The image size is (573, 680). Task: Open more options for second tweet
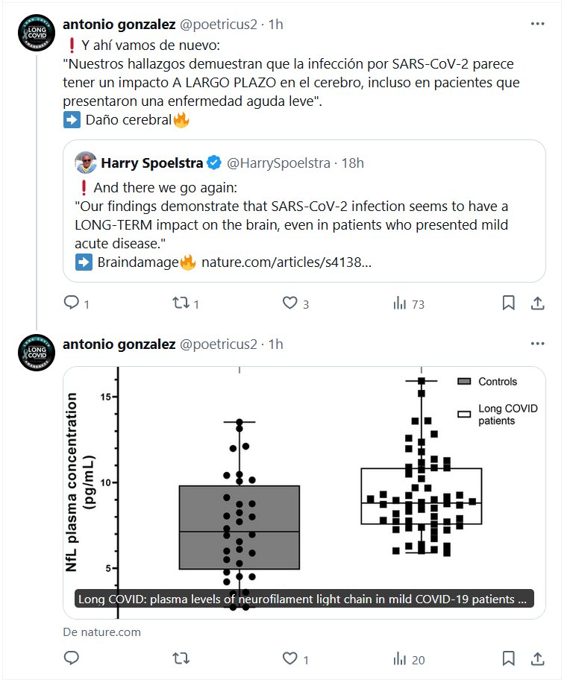pos(537,344)
